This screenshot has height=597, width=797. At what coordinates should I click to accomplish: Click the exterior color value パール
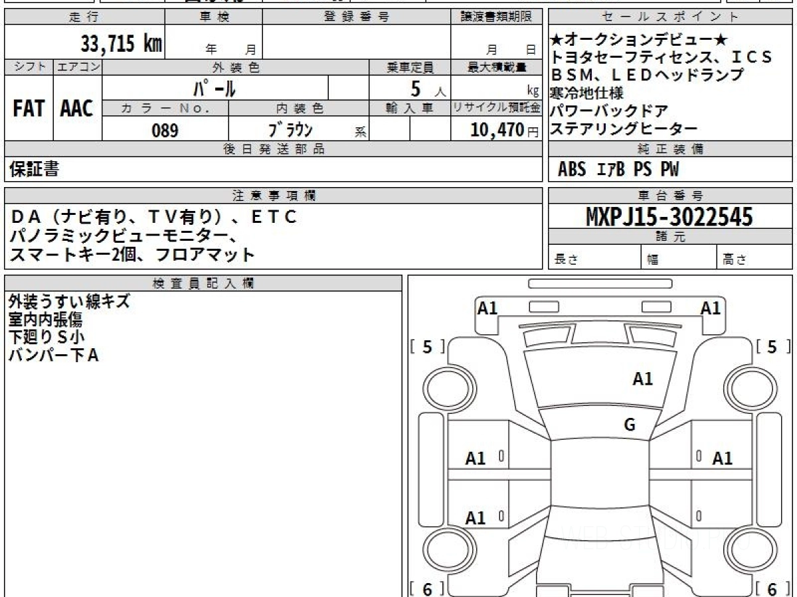coord(215,88)
